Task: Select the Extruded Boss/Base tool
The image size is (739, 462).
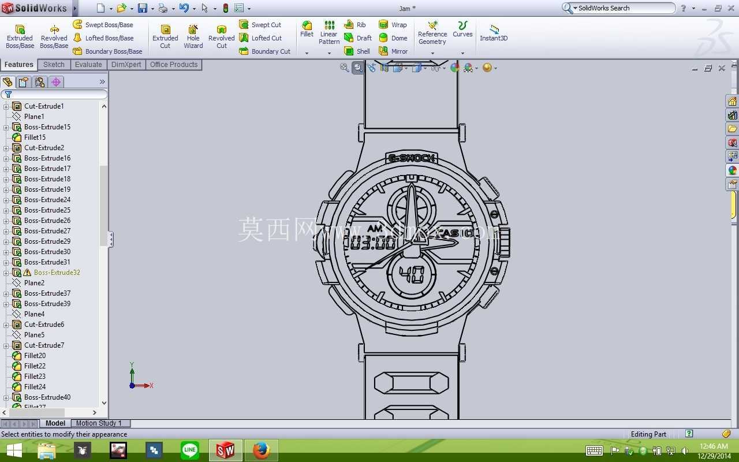Action: (20, 37)
